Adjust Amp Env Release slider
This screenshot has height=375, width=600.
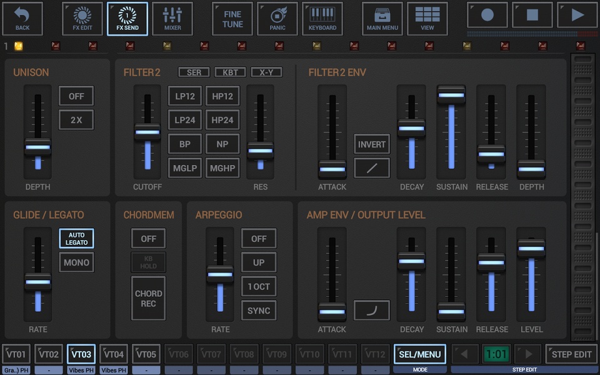[x=491, y=262]
